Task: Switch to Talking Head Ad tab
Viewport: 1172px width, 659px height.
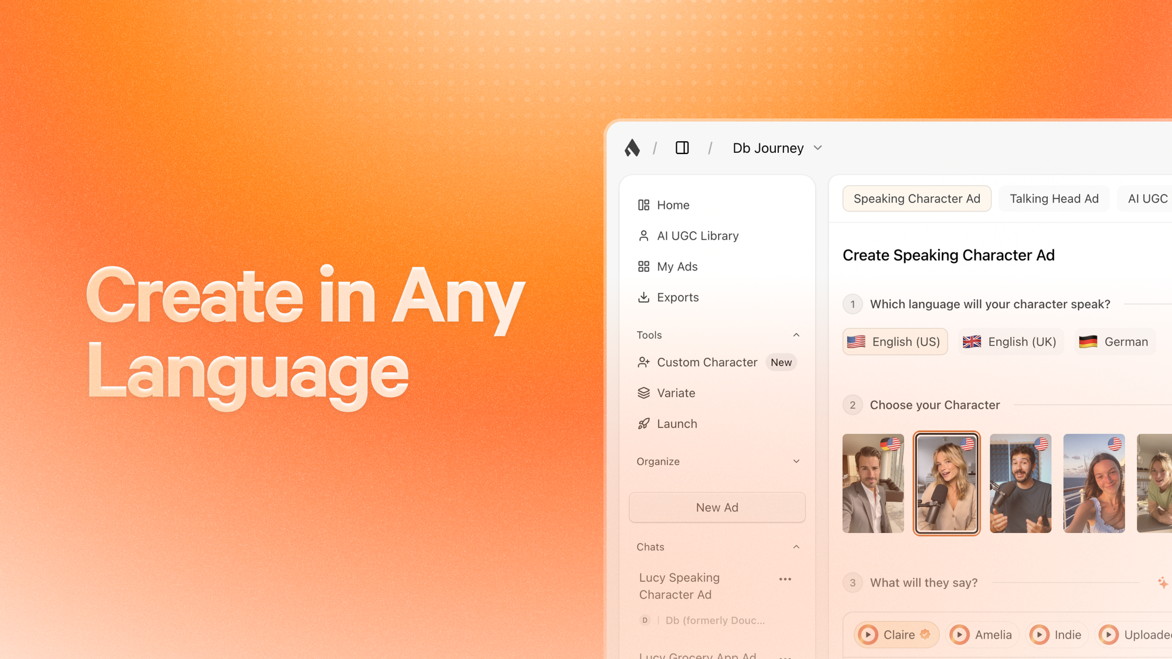Action: (1054, 199)
